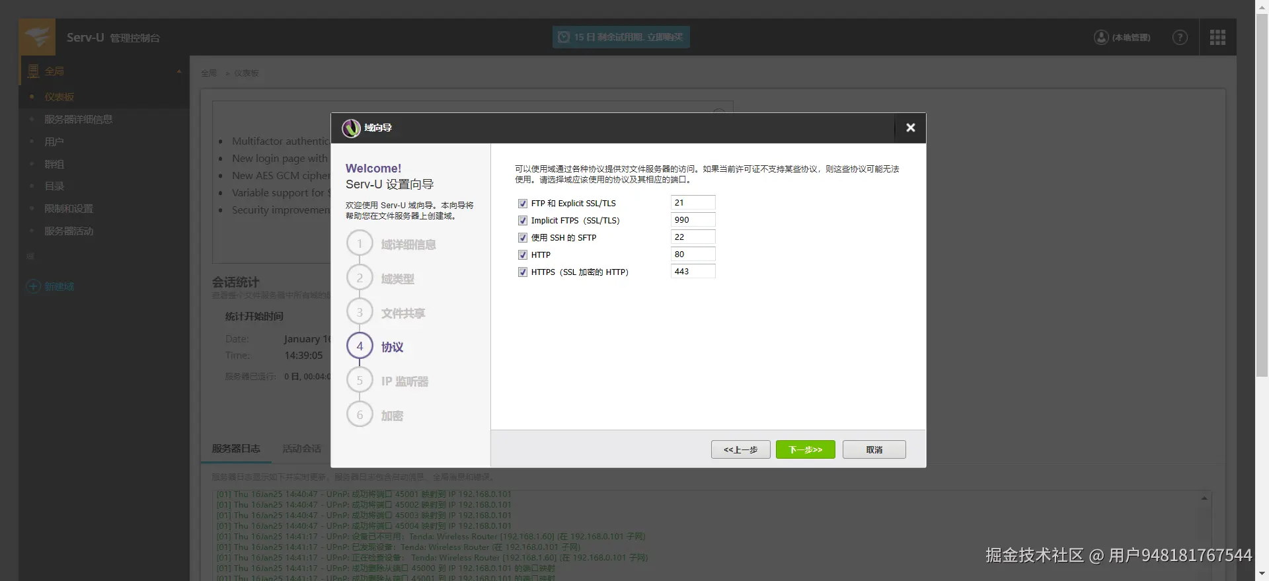The width and height of the screenshot is (1269, 581).
Task: Click the HTTPS port 443 field
Action: [x=693, y=272]
